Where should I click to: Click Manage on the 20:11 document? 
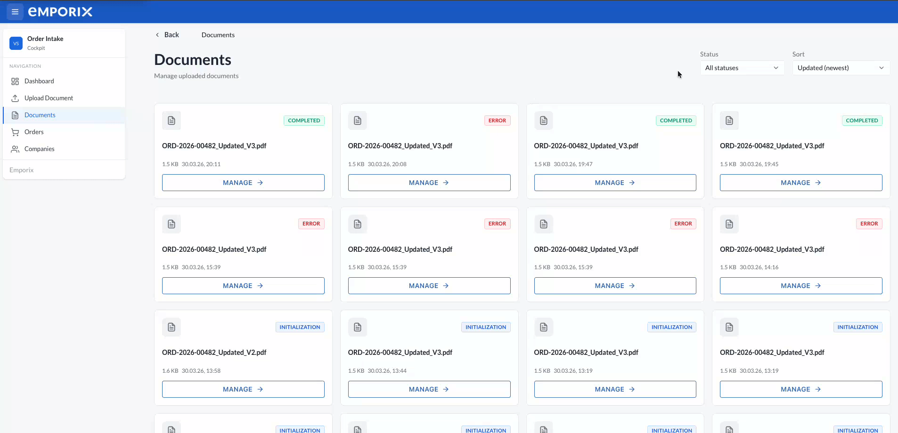[243, 183]
